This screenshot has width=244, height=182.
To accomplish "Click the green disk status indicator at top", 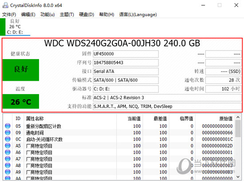I will (3, 27).
